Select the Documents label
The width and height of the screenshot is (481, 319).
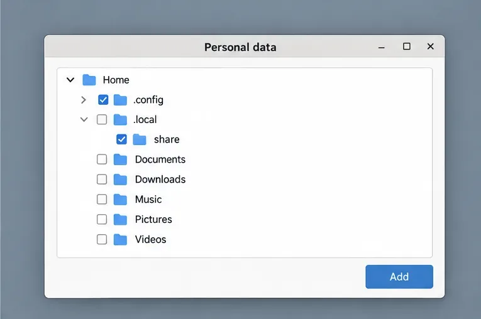pos(160,159)
